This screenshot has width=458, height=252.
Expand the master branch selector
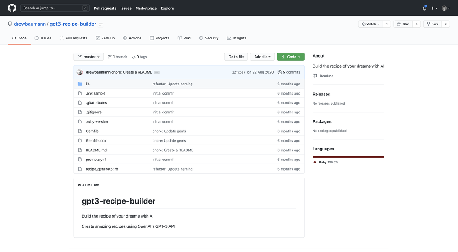88,56
